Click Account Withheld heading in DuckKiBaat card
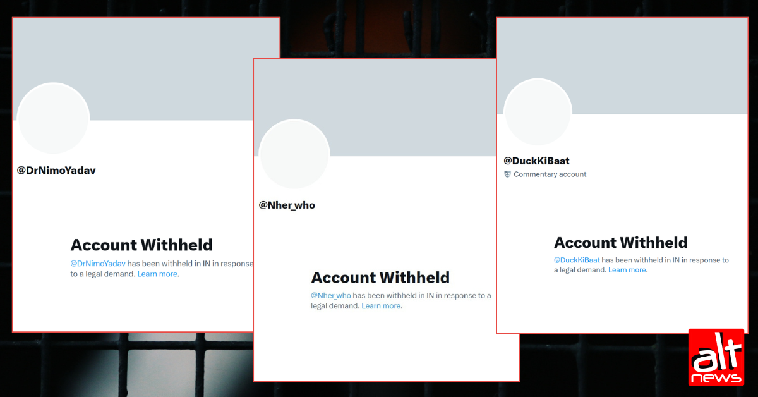Screen dimensions: 758x397 [621, 243]
